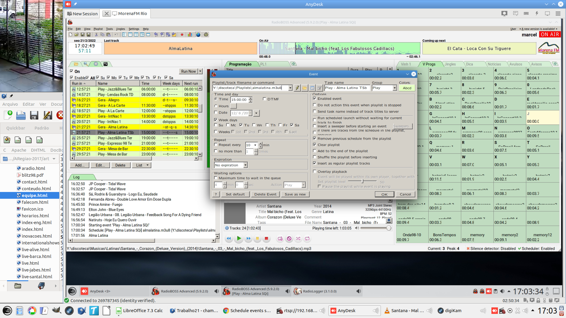Open the Run Now dropdown arrow
This screenshot has height=318, width=566.
click(200, 71)
